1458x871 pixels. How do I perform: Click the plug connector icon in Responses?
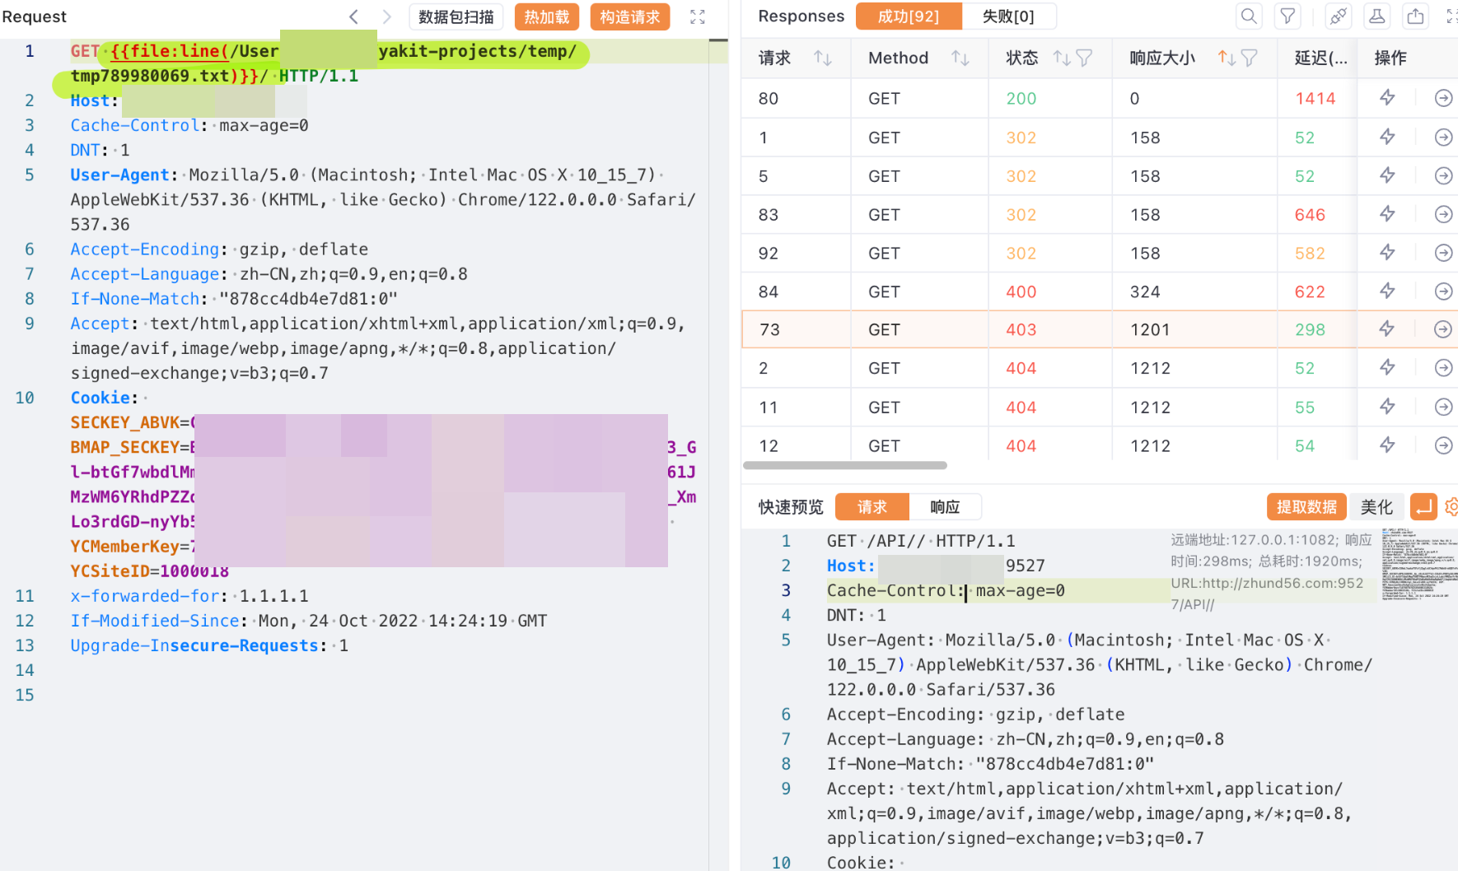[1339, 16]
